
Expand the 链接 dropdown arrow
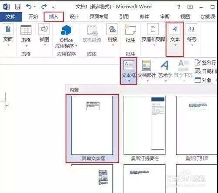coord(113,45)
